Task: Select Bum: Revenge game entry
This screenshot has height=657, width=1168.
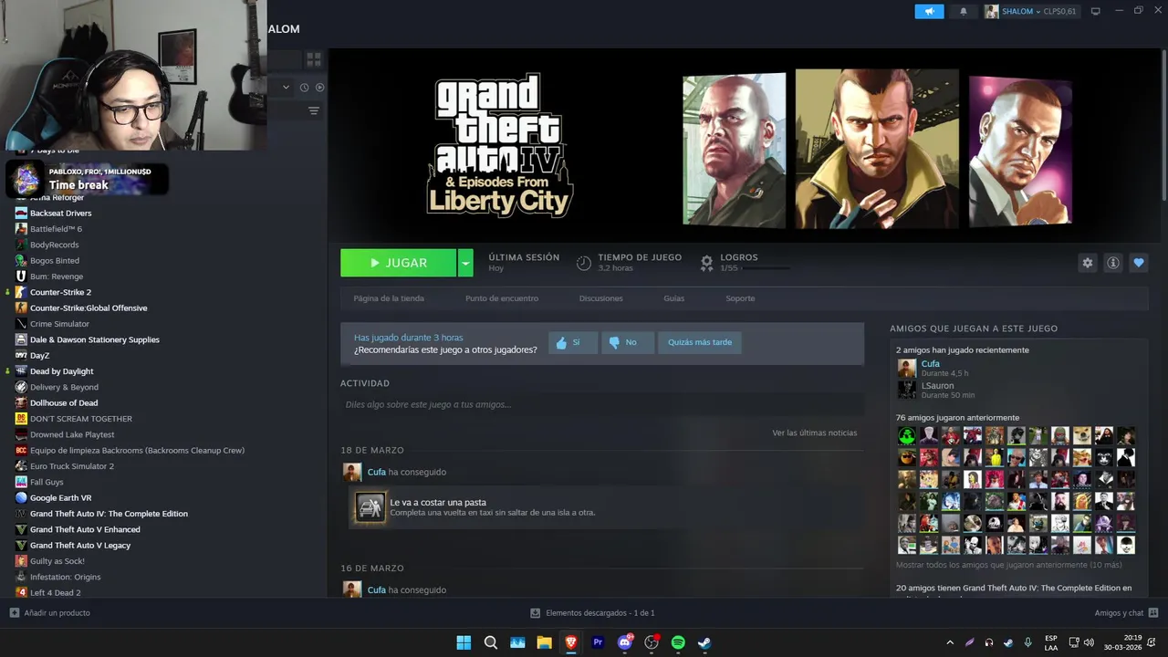Action: click(57, 276)
